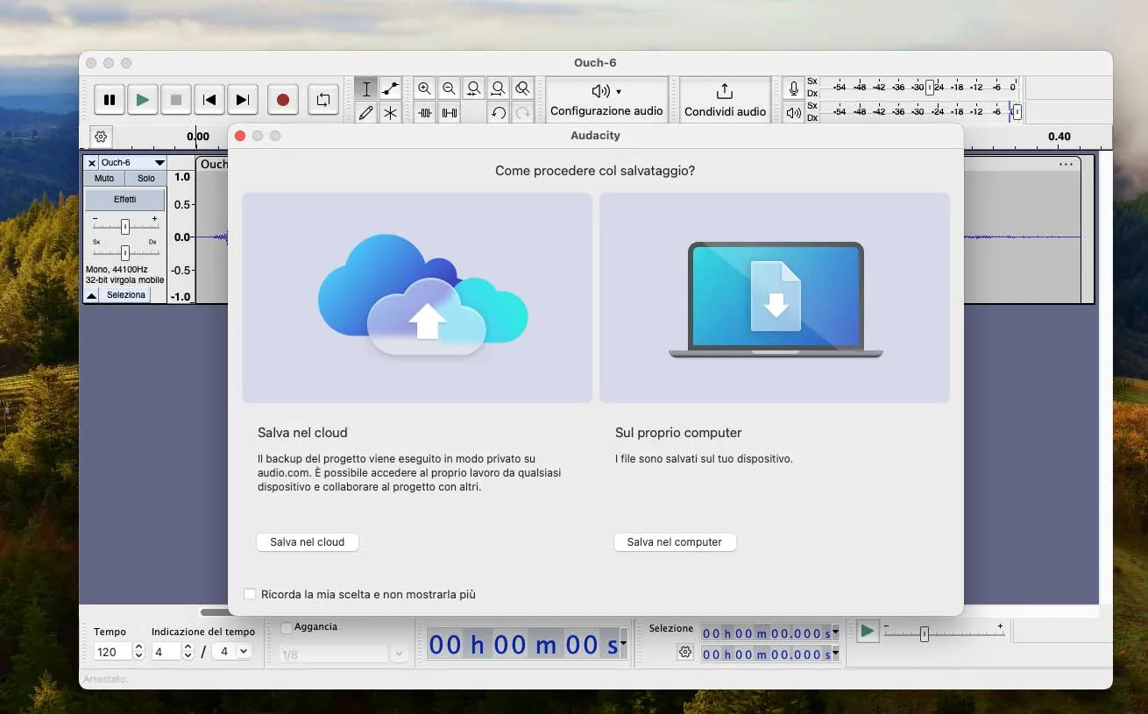This screenshot has width=1148, height=714.
Task: Click the track gain slider knob
Action: tap(125, 226)
